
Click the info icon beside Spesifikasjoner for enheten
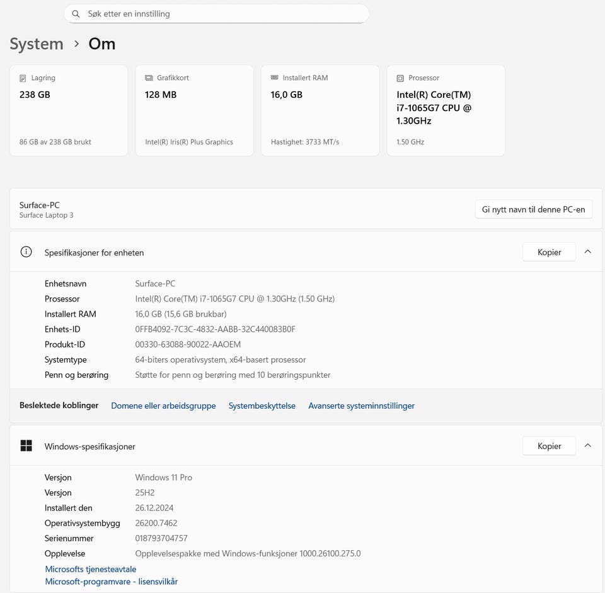click(26, 252)
